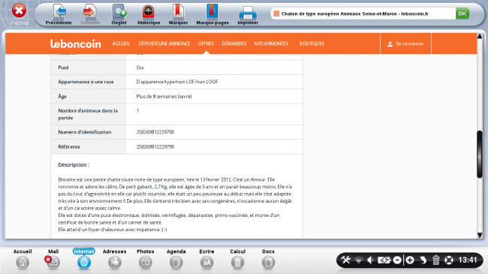This screenshot has height=274, width=488.
Task: Click 'D apparence/type/non LOF/non LOOF' value
Action: coord(177,82)
